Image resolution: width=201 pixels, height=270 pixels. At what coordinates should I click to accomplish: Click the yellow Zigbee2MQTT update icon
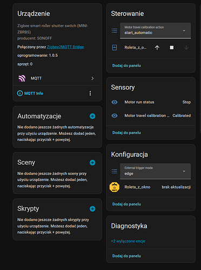pos(115,187)
